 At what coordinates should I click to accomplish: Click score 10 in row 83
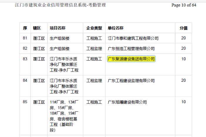click(x=183, y=59)
